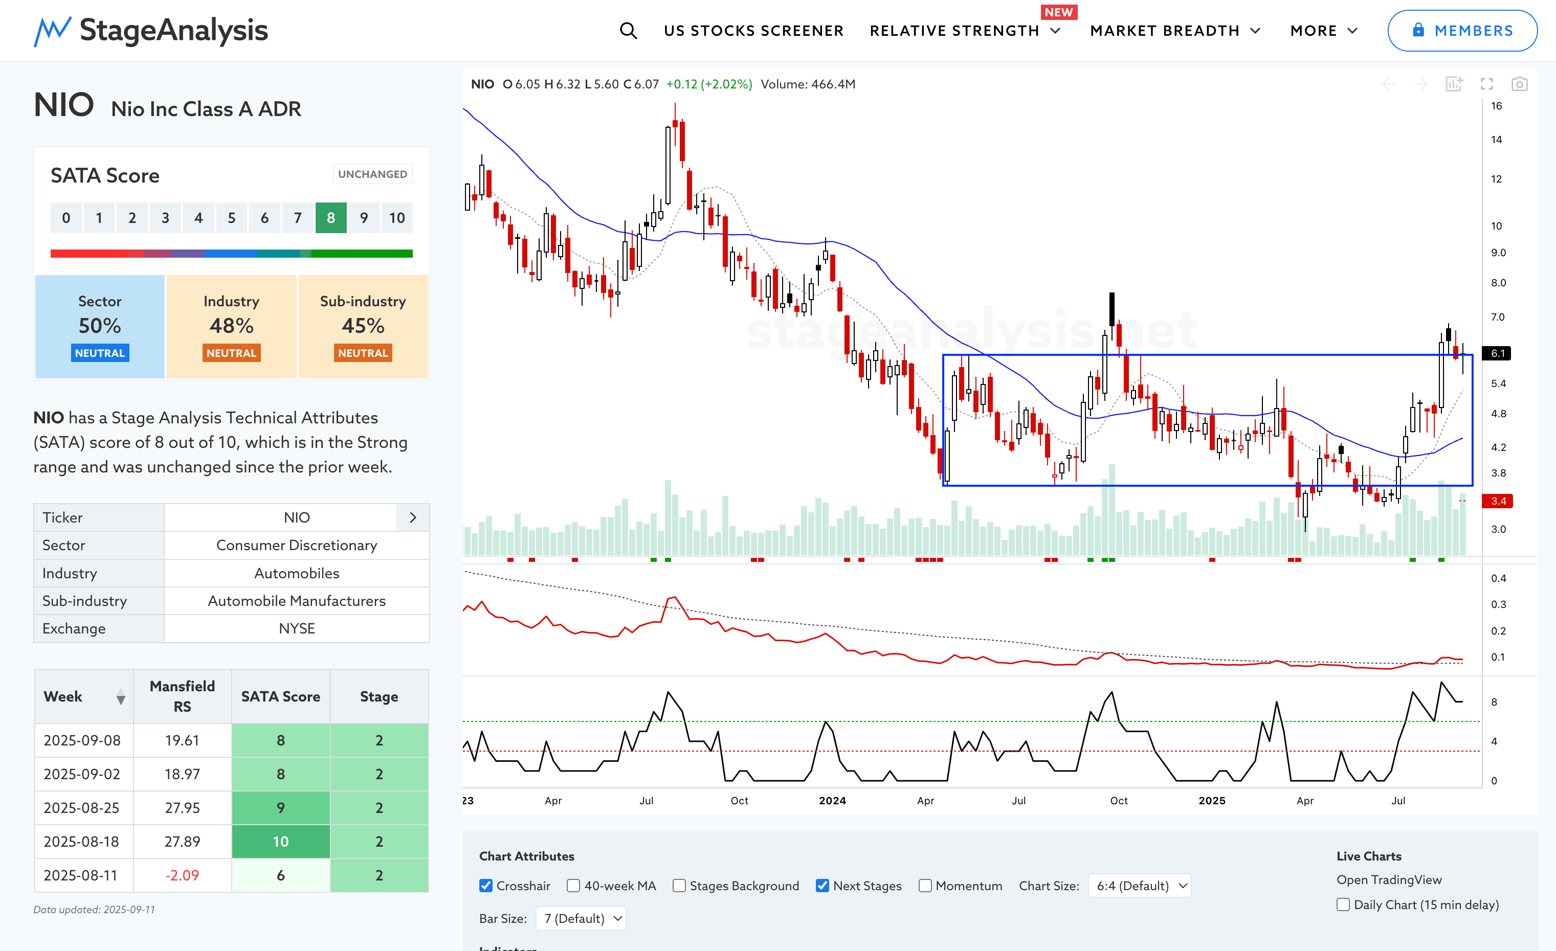Open the ticker NIO chevron arrow

pyautogui.click(x=413, y=517)
